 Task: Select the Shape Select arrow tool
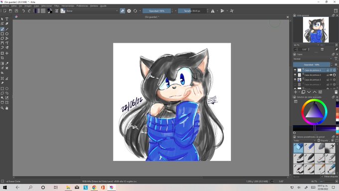[2, 19]
